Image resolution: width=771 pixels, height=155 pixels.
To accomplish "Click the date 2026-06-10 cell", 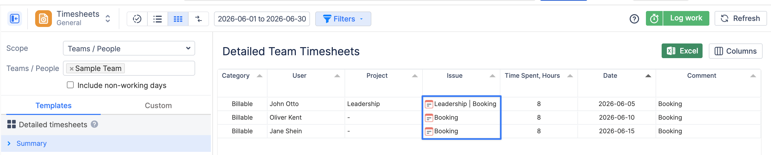I will click(617, 118).
